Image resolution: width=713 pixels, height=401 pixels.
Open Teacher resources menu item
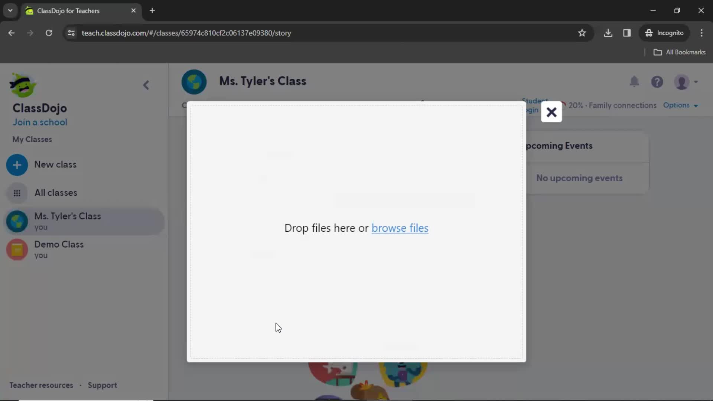click(41, 385)
